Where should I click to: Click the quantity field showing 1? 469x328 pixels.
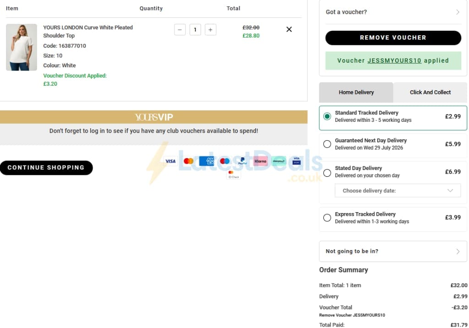coord(195,30)
